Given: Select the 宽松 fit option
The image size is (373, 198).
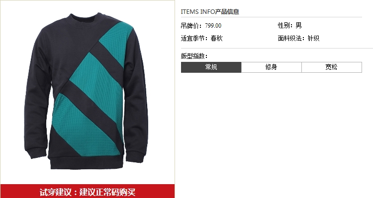Looking at the screenshot, I should [332, 67].
